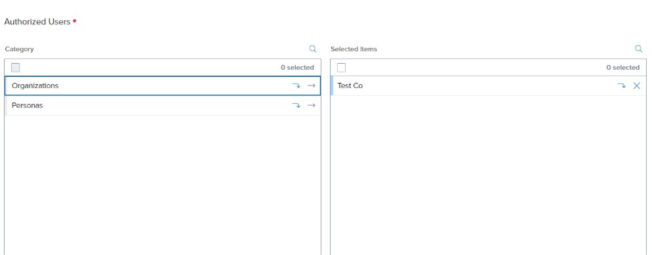Move Personas to Selected Items with the straight arrow
652x255 pixels.
(311, 106)
